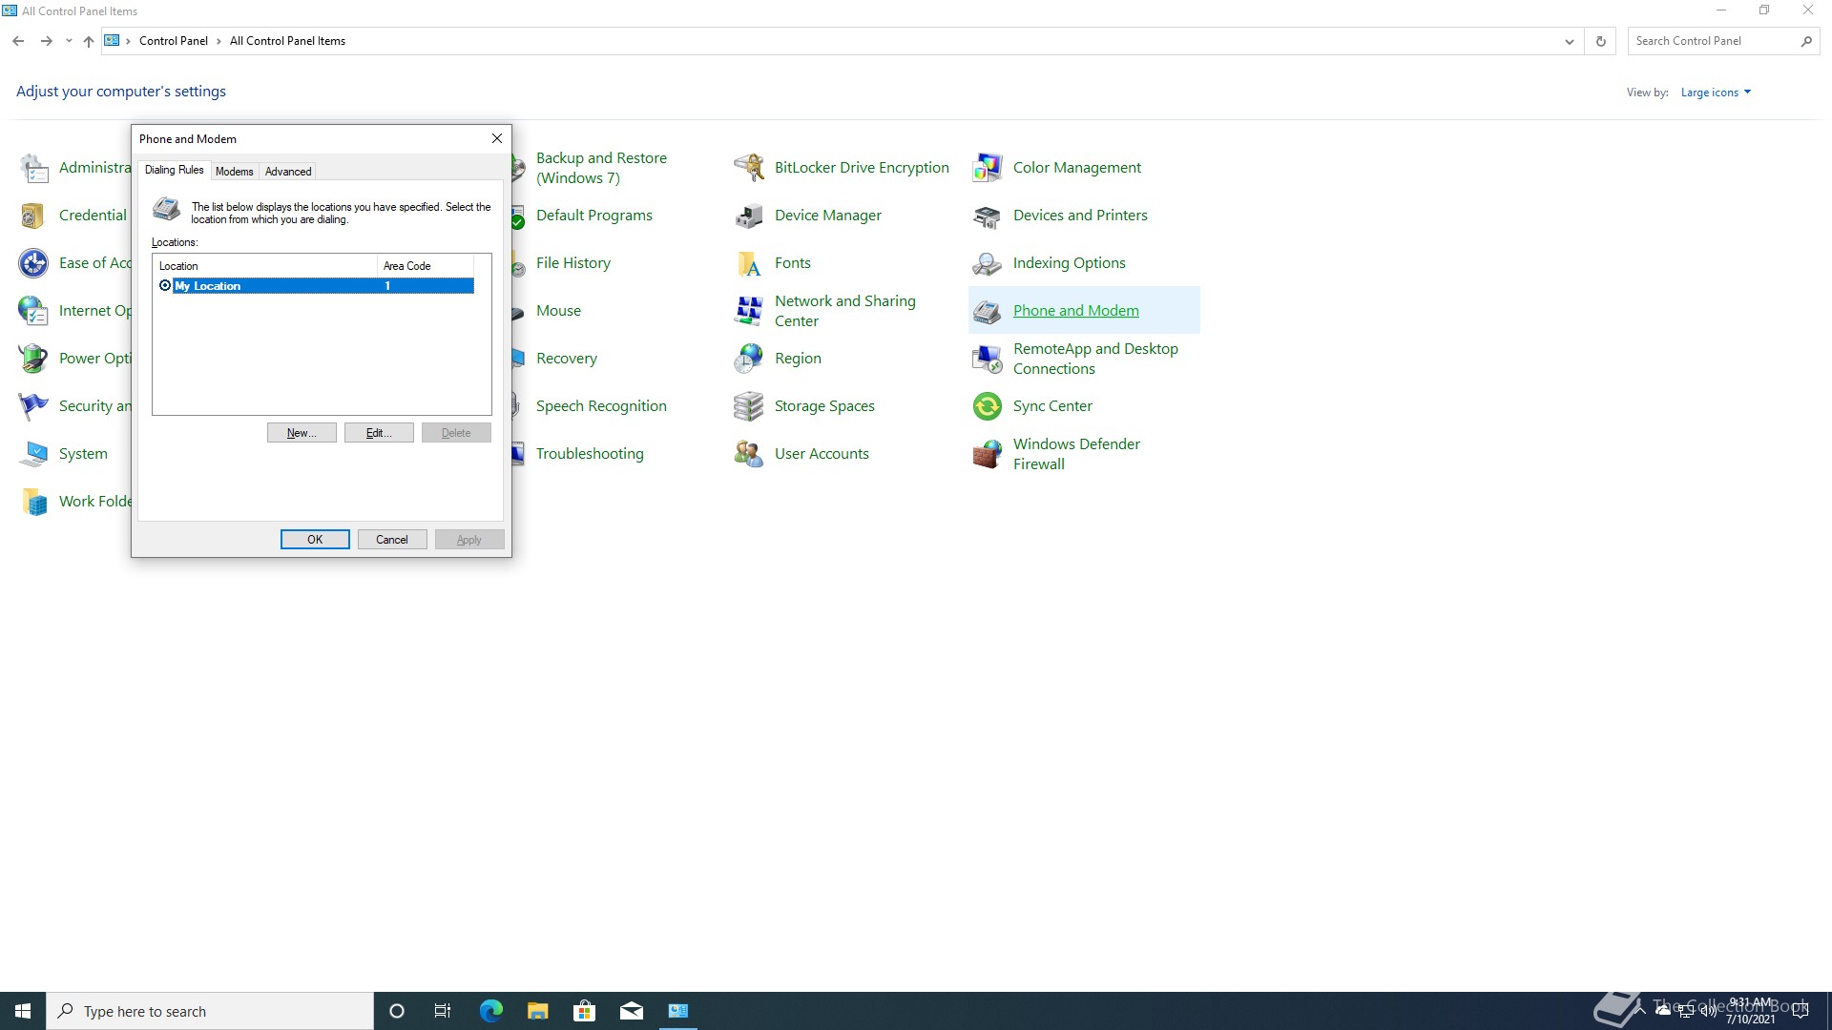Image resolution: width=1832 pixels, height=1030 pixels.
Task: Open the Ease of Access icon
Action: 33,263
